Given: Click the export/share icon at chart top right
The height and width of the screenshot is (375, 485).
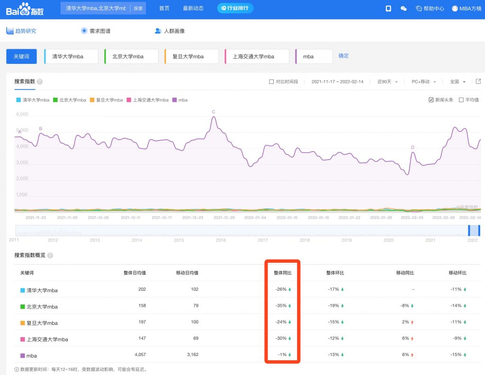Looking at the screenshot, I should pyautogui.click(x=478, y=81).
